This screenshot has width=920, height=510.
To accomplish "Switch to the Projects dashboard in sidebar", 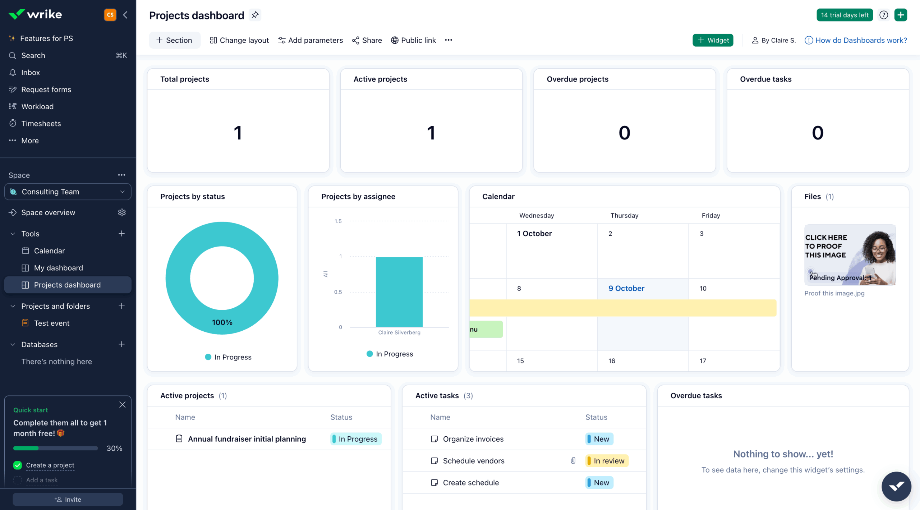I will [67, 285].
